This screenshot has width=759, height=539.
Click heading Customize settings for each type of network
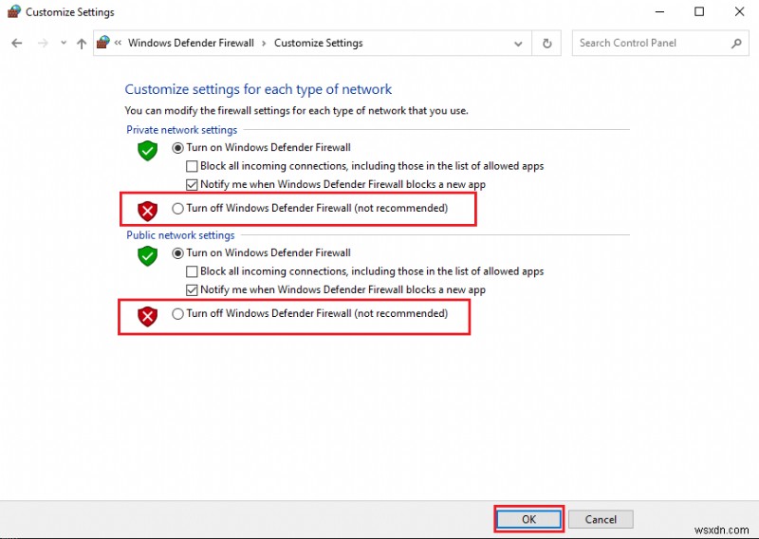pos(258,89)
